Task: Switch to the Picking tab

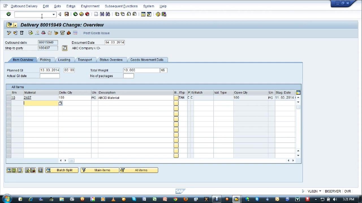Action: point(45,60)
